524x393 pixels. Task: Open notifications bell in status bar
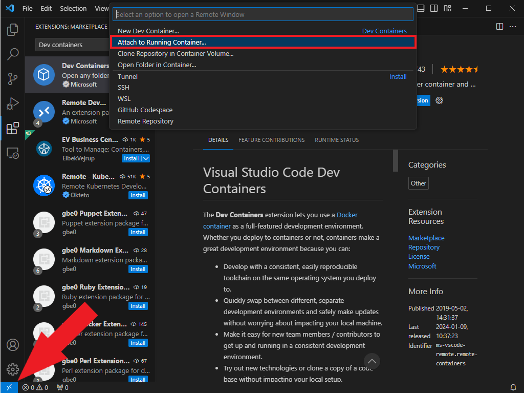click(513, 388)
